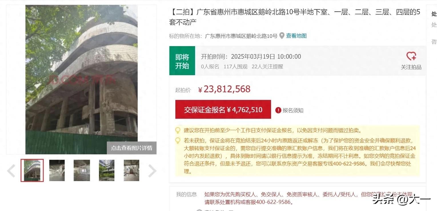The image size is (437, 211).
Task: Click the auction title text heading
Action: tap(294, 17)
